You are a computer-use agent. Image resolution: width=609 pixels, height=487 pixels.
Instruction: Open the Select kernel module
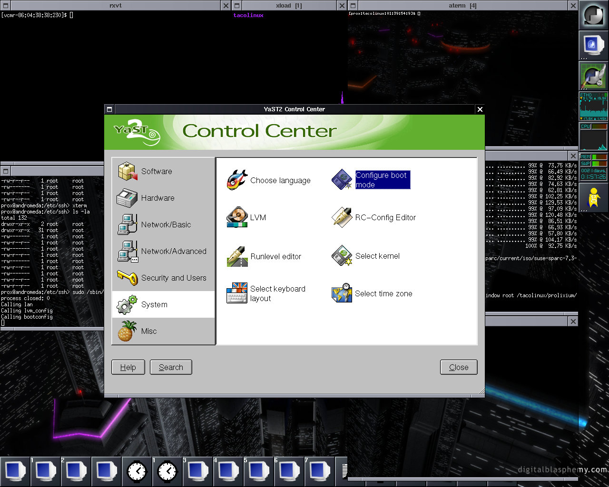[365, 256]
